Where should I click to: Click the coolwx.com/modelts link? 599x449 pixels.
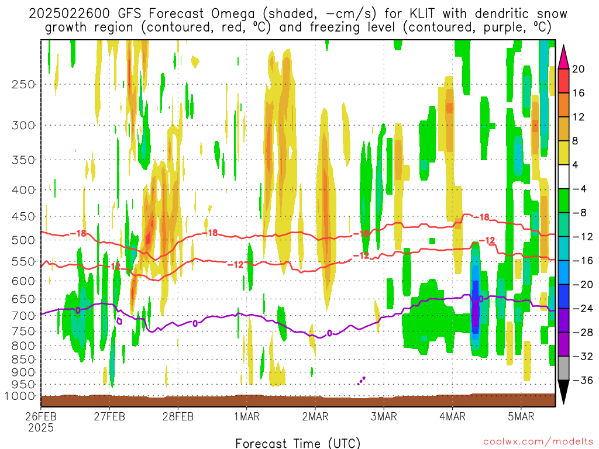(538, 442)
